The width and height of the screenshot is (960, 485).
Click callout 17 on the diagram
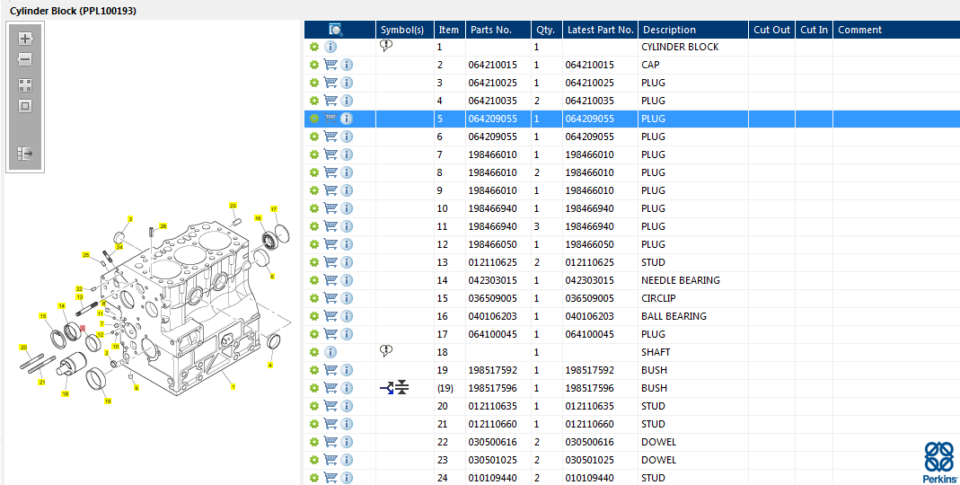click(x=274, y=209)
